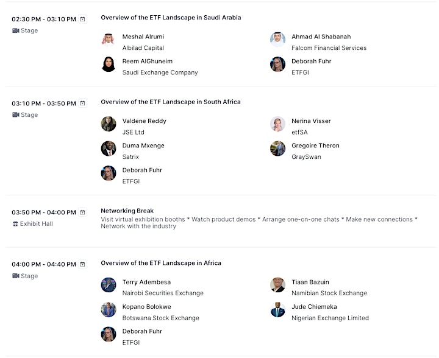Click Terry Adembesa's name
The height and width of the screenshot is (358, 439).
tap(146, 282)
